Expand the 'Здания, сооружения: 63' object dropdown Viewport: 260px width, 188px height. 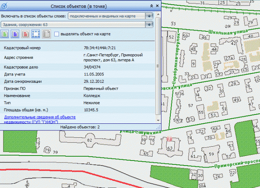149,25
